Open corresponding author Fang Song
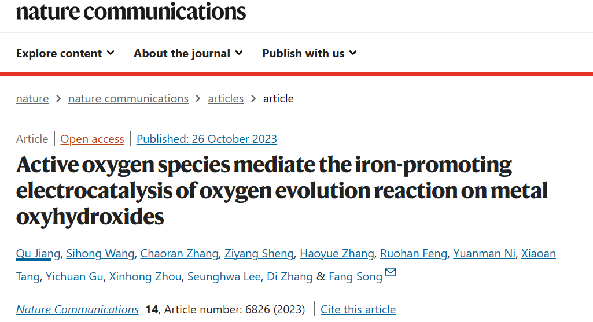The height and width of the screenshot is (322, 593). 355,277
